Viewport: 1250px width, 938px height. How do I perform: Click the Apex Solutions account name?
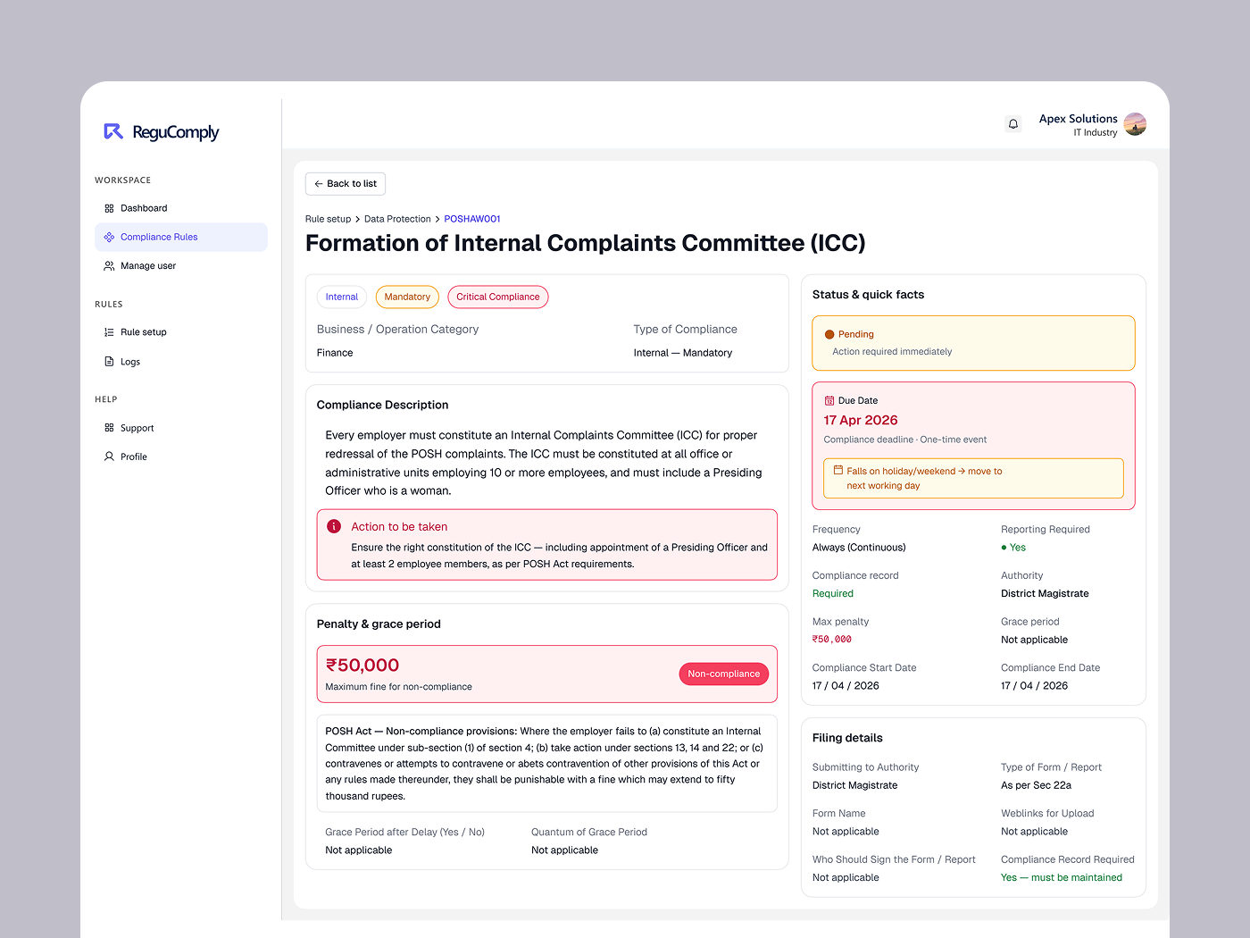pyautogui.click(x=1078, y=119)
